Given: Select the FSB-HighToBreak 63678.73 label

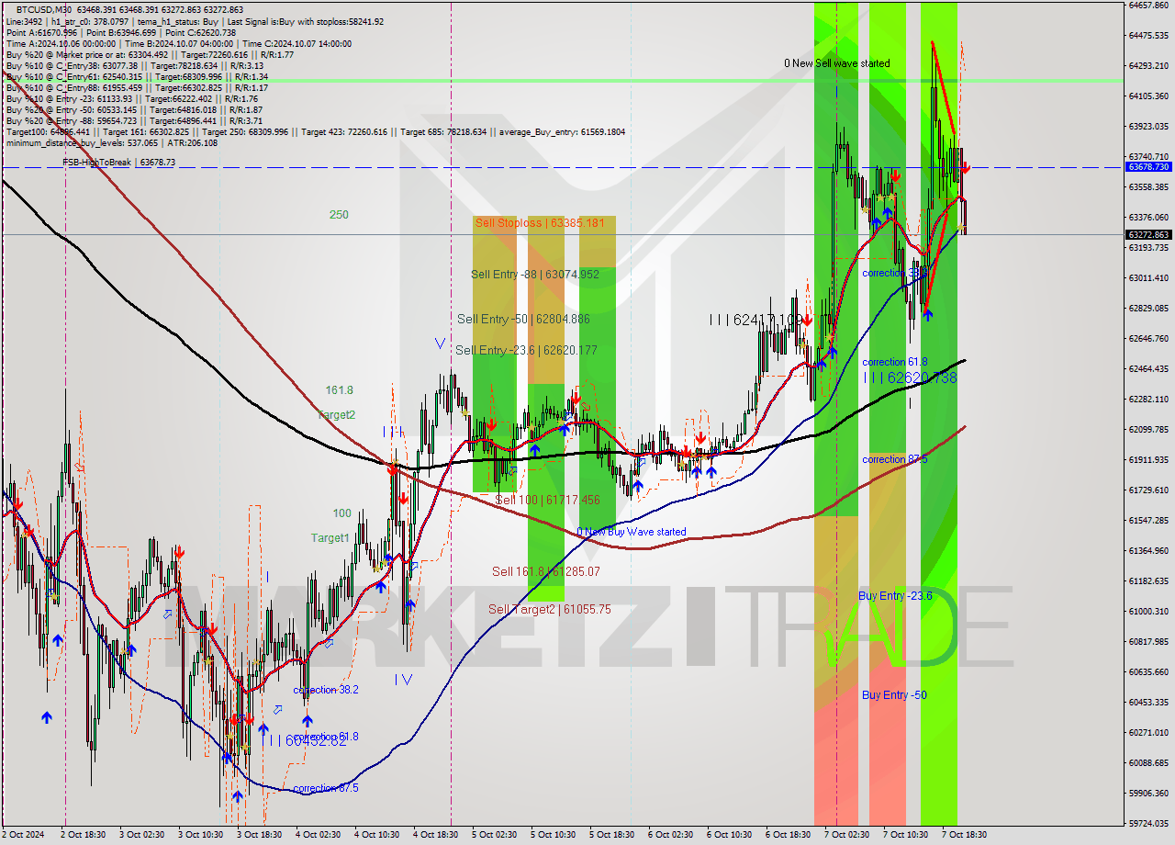Looking at the screenshot, I should pos(118,163).
